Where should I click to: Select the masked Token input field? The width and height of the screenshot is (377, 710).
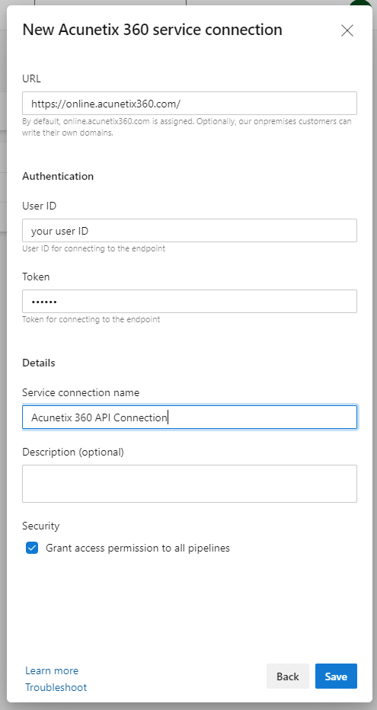click(190, 301)
